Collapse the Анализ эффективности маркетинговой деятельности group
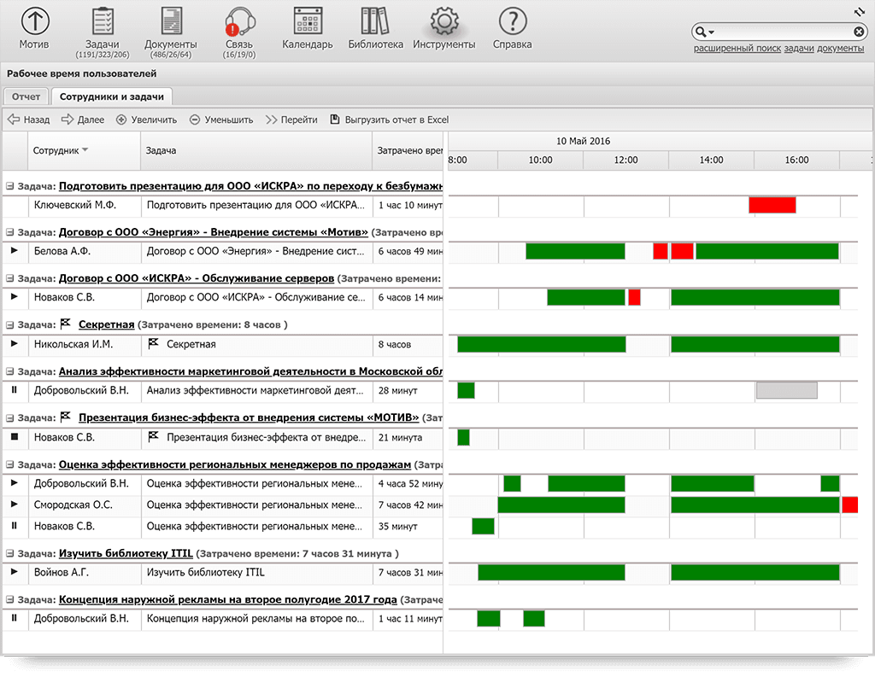This screenshot has width=875, height=683. click(x=10, y=372)
